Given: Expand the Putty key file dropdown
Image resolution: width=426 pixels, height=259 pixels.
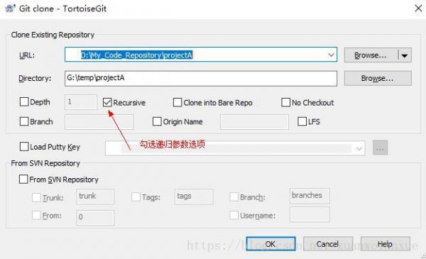Looking at the screenshot, I should (x=359, y=148).
